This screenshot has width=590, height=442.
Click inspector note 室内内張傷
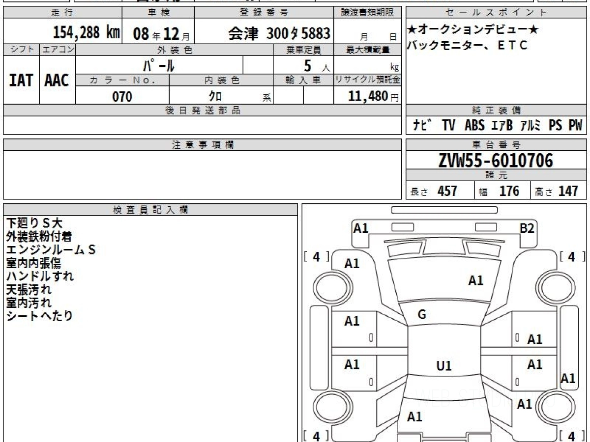[33, 263]
